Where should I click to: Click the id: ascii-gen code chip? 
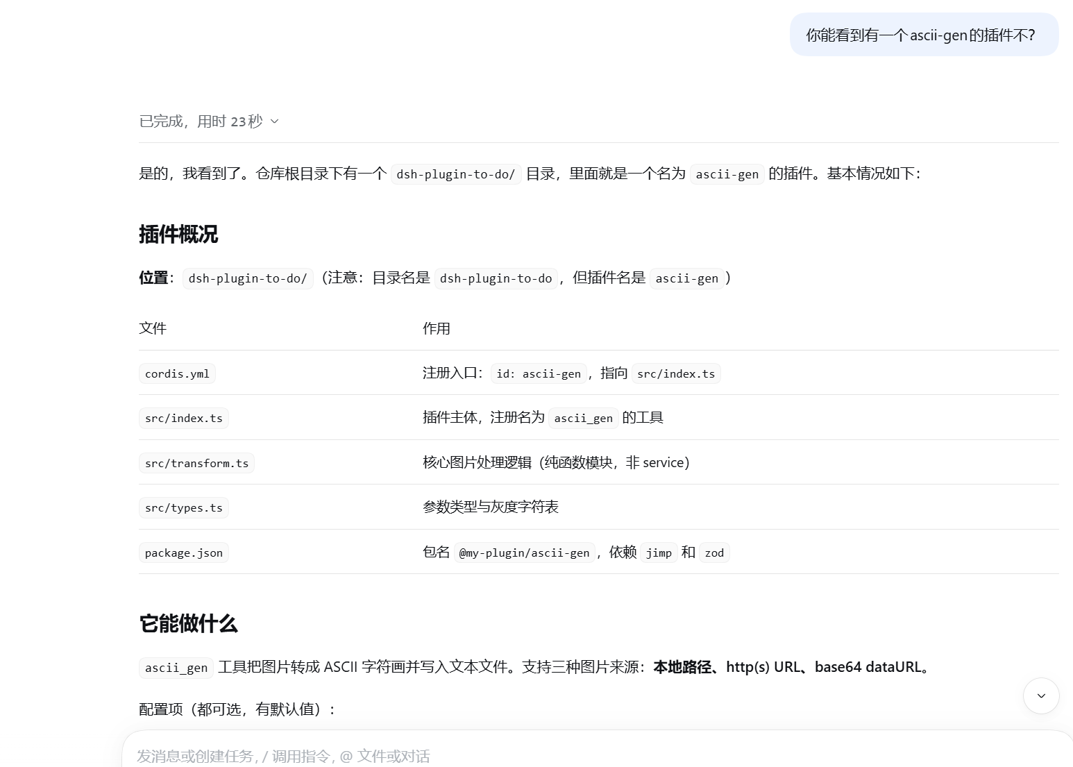tap(539, 373)
